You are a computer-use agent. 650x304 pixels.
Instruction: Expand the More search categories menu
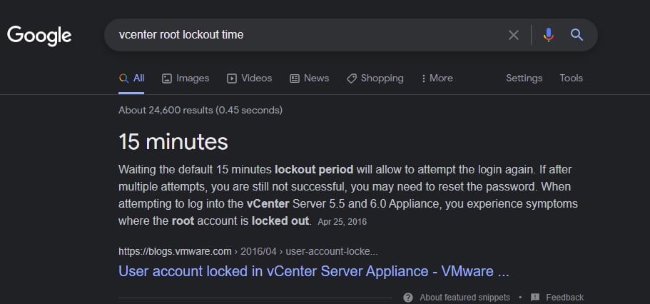[x=437, y=78]
